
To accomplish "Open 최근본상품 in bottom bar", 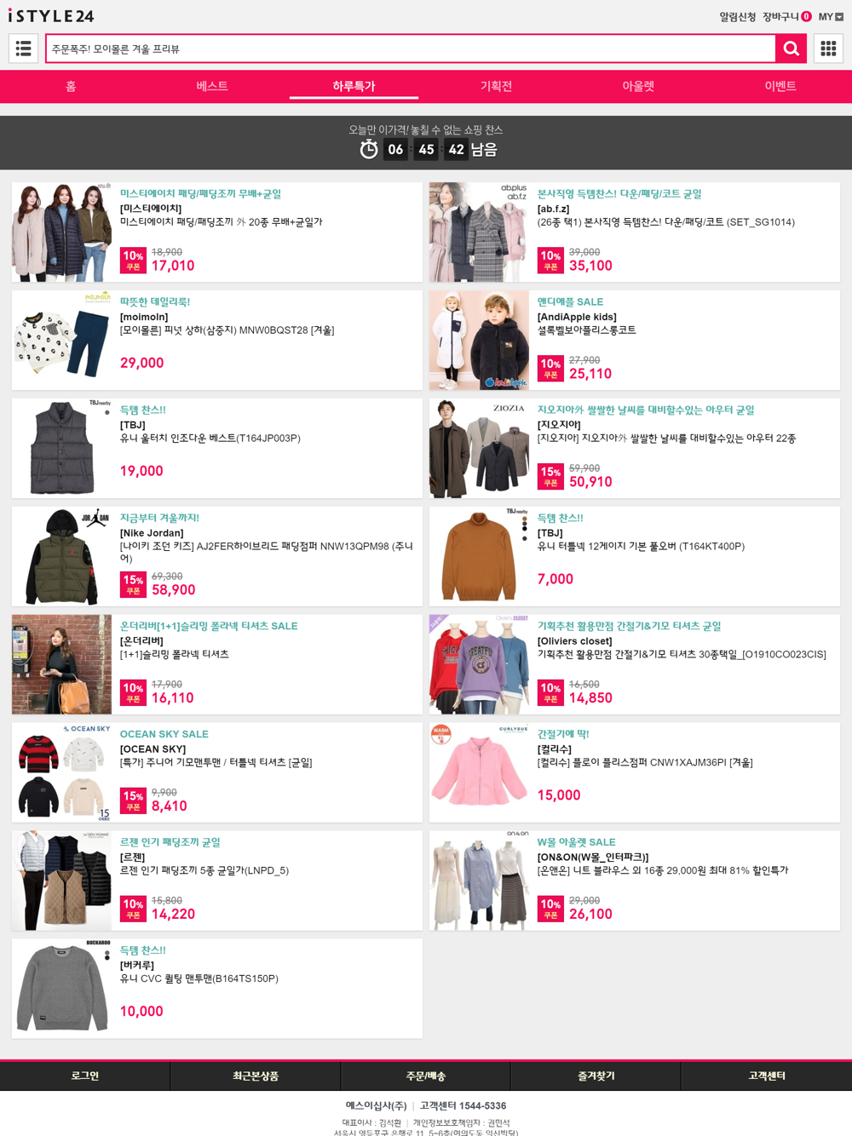I will click(x=256, y=1076).
